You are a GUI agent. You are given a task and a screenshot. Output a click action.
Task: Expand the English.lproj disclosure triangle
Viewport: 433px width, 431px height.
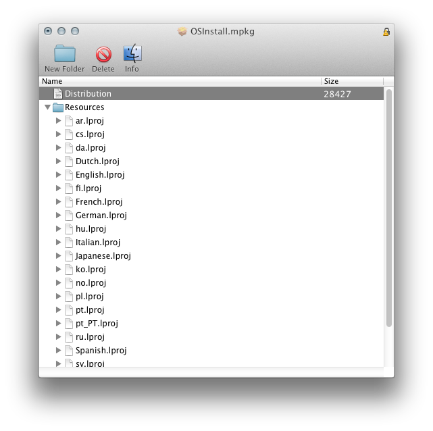click(x=58, y=174)
